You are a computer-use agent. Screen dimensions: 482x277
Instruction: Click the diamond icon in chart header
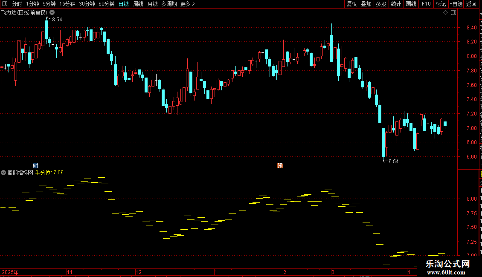[x=445, y=13]
